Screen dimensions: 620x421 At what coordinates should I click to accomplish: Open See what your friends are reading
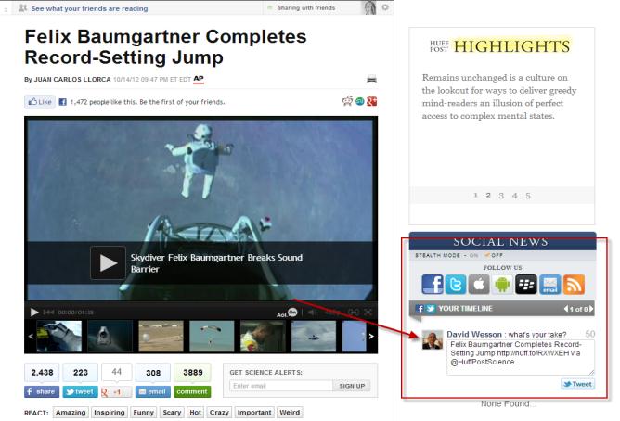pos(89,8)
